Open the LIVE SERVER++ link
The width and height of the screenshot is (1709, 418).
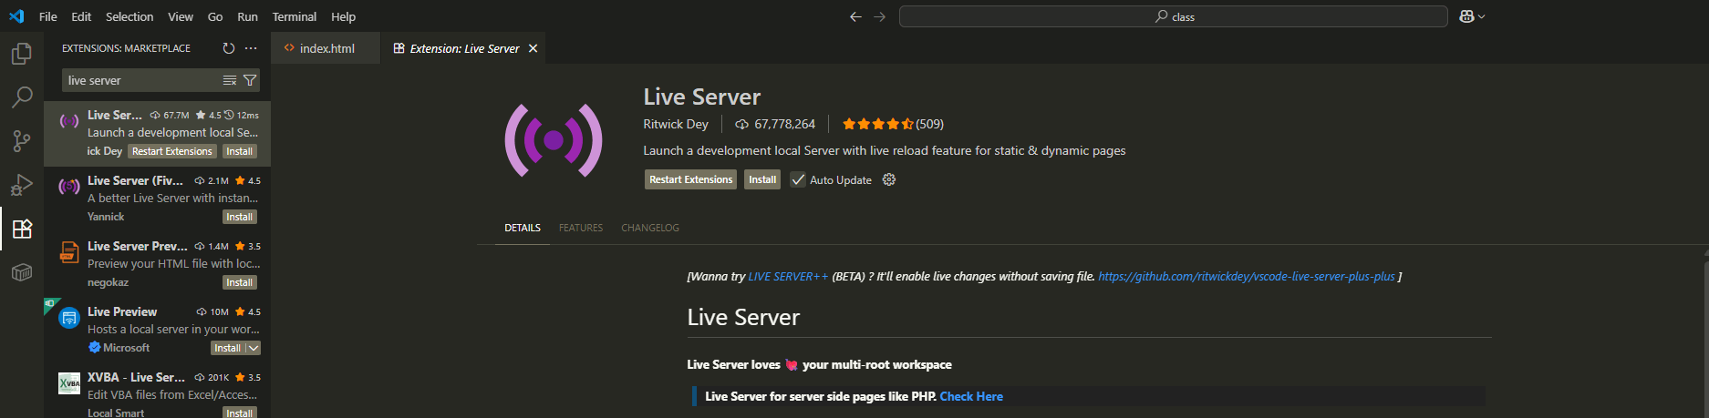[788, 277]
